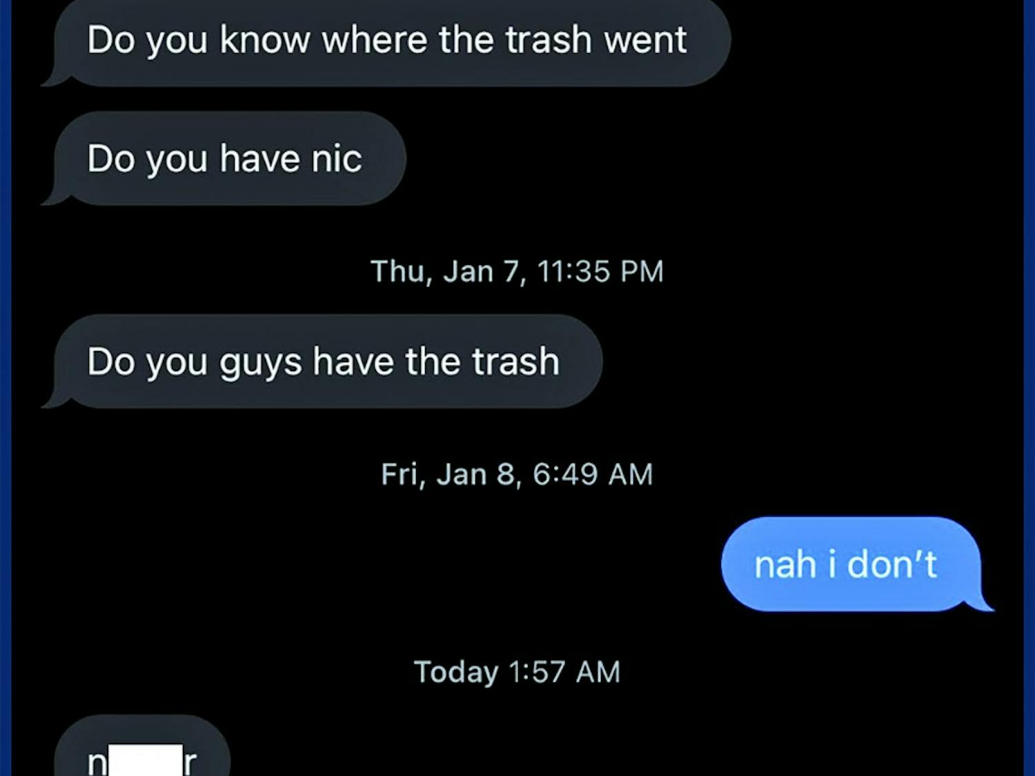Tap the "Do you have nic" message bubble

(x=228, y=159)
